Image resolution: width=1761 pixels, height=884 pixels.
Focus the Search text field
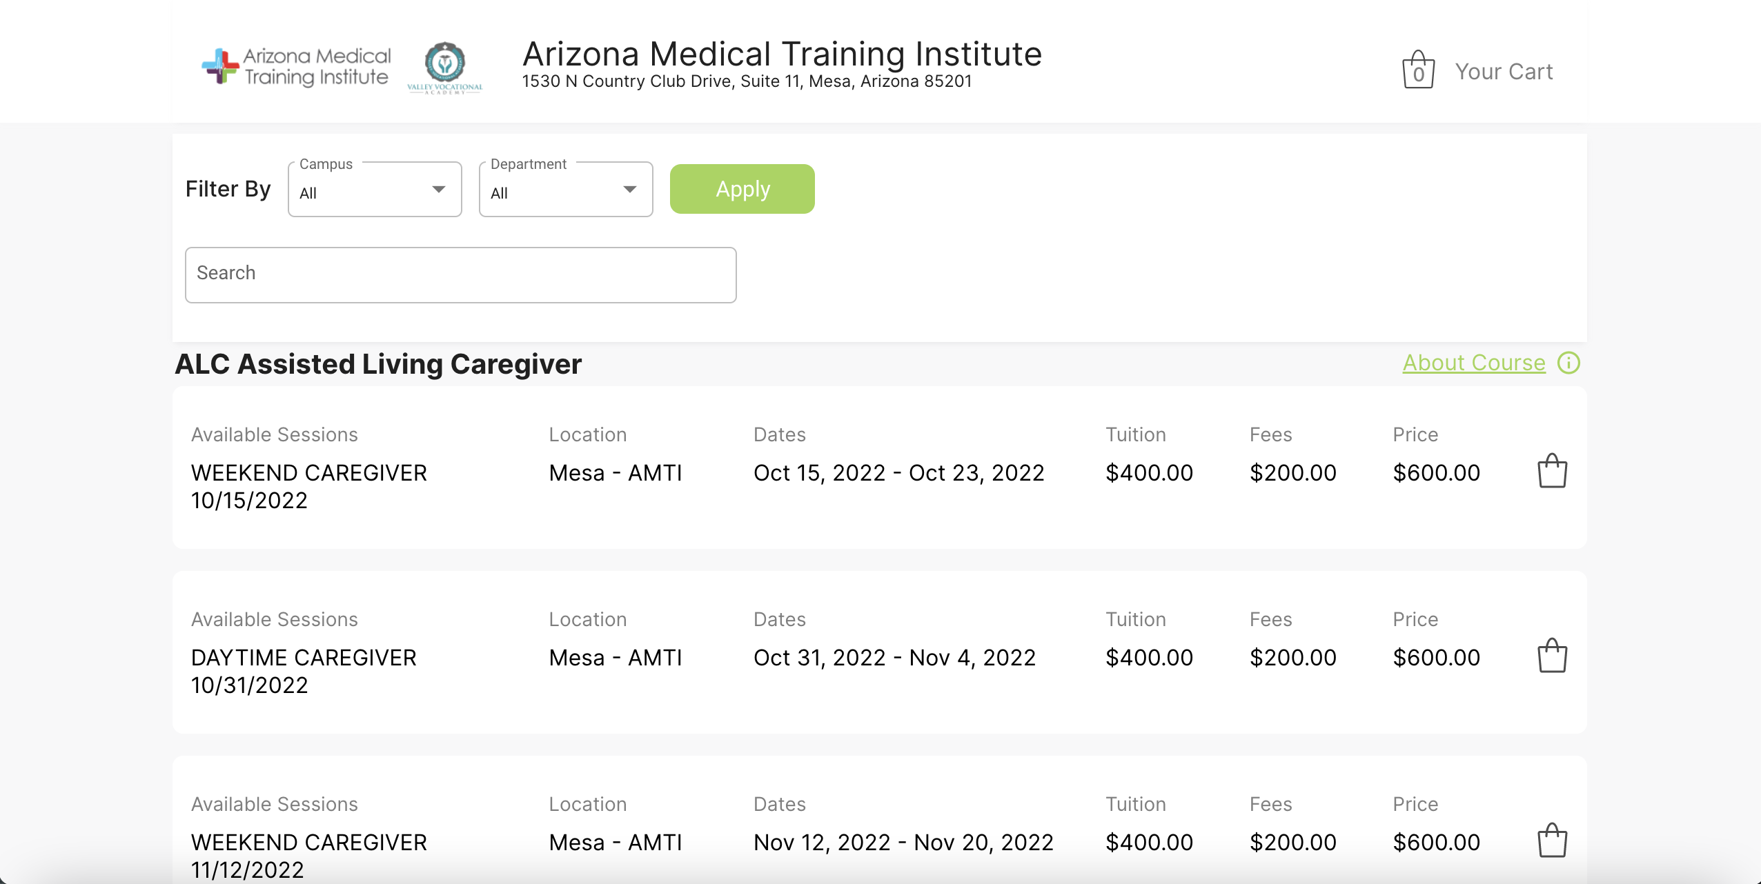[460, 274]
